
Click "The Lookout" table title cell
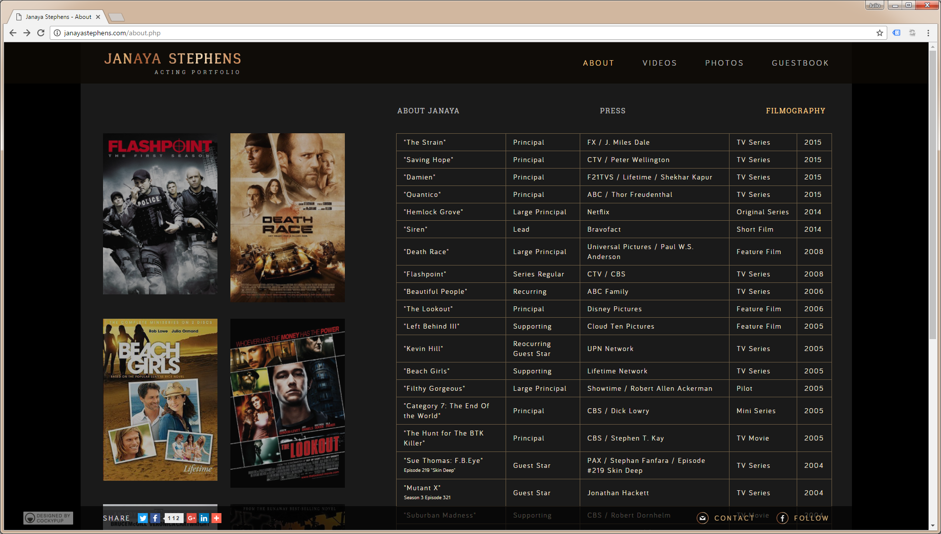pos(451,309)
